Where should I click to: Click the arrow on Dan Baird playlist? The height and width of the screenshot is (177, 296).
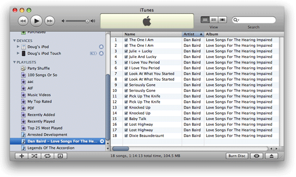coord(102,141)
